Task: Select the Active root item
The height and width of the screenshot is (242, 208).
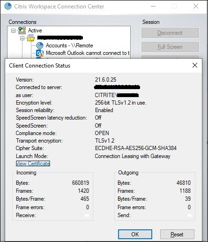Action: tap(35, 30)
